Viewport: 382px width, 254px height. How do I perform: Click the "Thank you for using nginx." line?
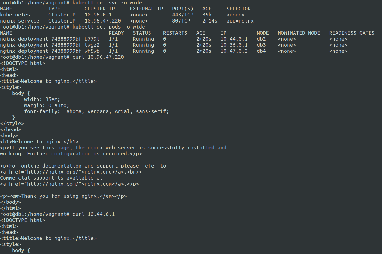(x=63, y=196)
